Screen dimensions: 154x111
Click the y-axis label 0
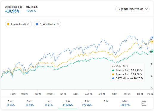click(x=152, y=76)
